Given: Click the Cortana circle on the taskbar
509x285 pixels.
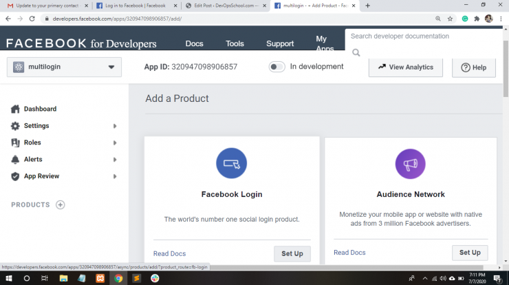Looking at the screenshot, I should (x=27, y=278).
